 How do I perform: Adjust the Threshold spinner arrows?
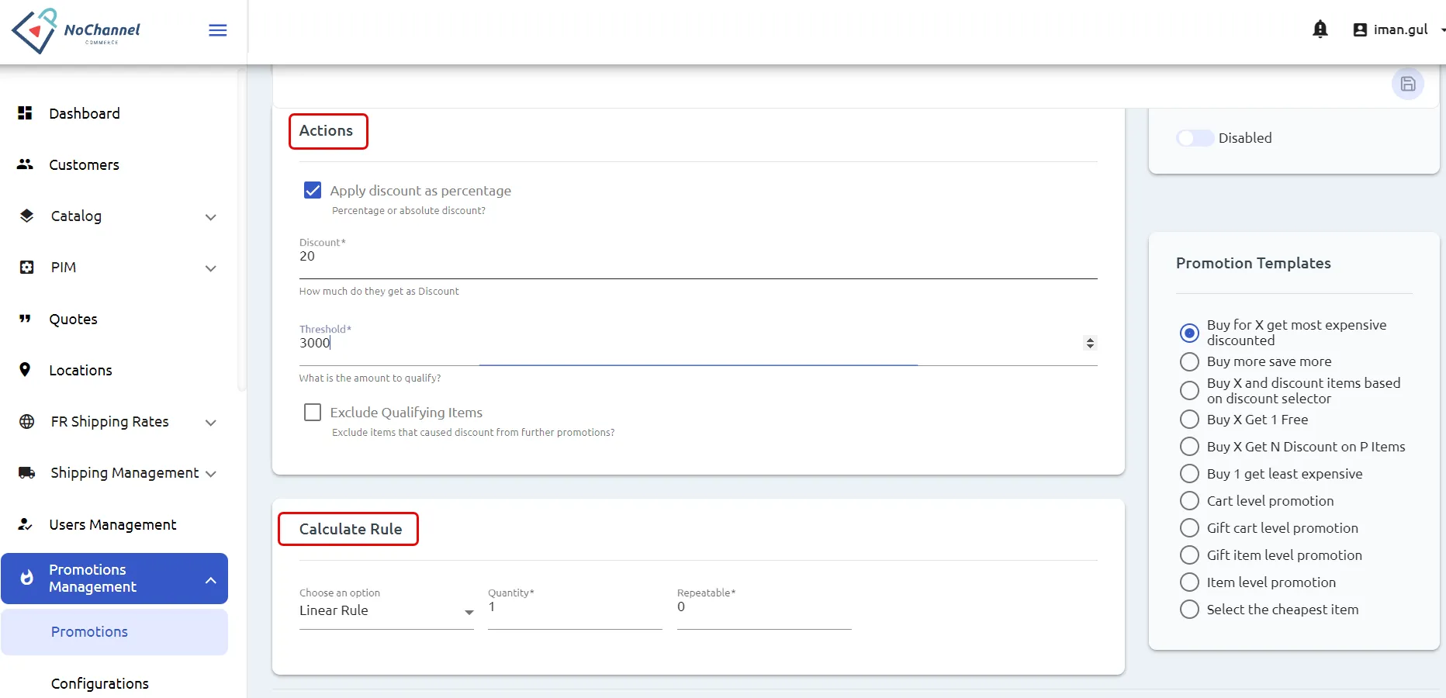click(1090, 343)
